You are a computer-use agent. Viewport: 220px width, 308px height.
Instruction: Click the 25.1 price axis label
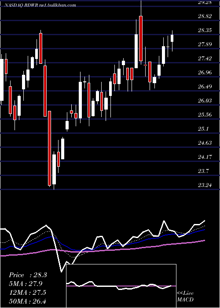click(203, 129)
